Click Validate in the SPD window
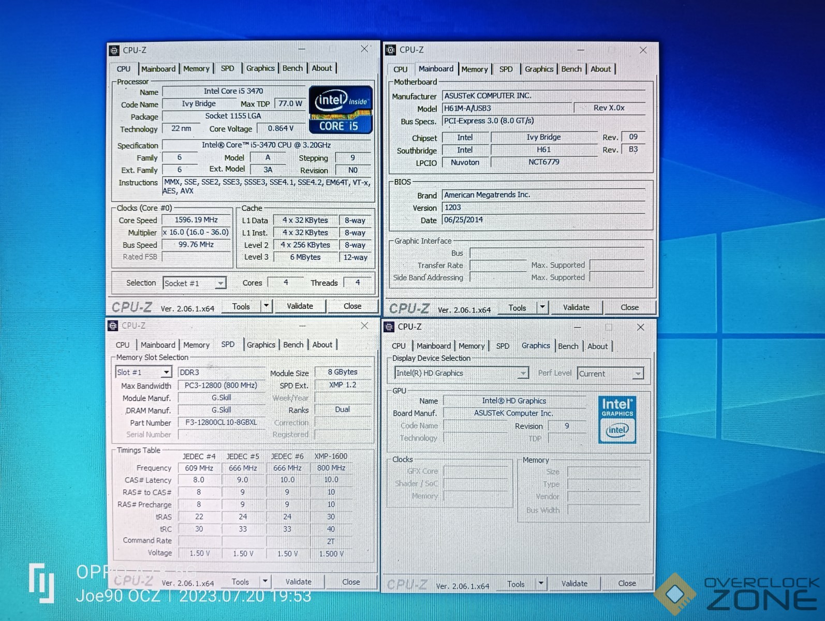Viewport: 825px width, 621px height. click(299, 582)
